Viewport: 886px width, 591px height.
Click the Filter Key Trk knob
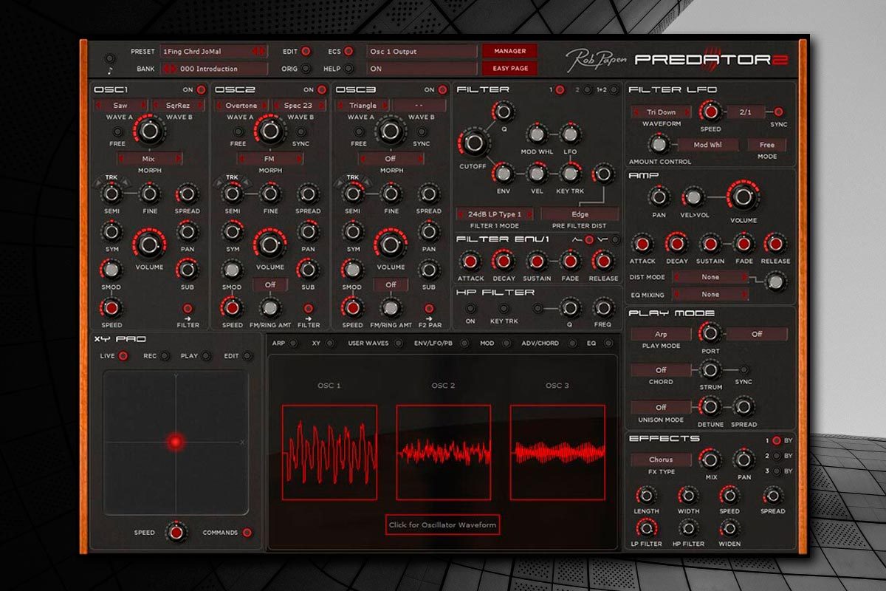(x=569, y=174)
